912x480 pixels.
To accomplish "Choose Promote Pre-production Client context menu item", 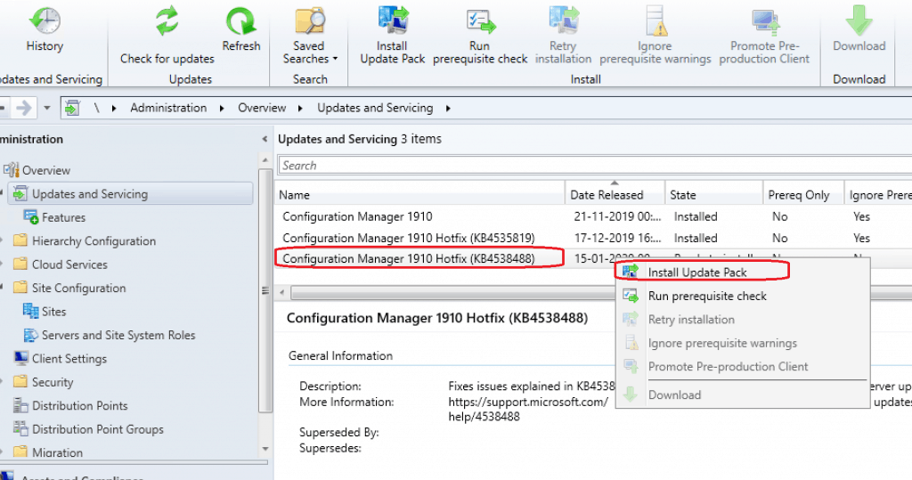I will [x=743, y=367].
